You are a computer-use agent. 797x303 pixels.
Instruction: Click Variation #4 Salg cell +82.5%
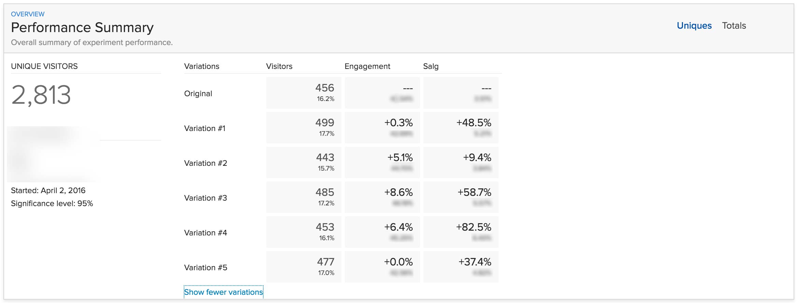click(461, 232)
